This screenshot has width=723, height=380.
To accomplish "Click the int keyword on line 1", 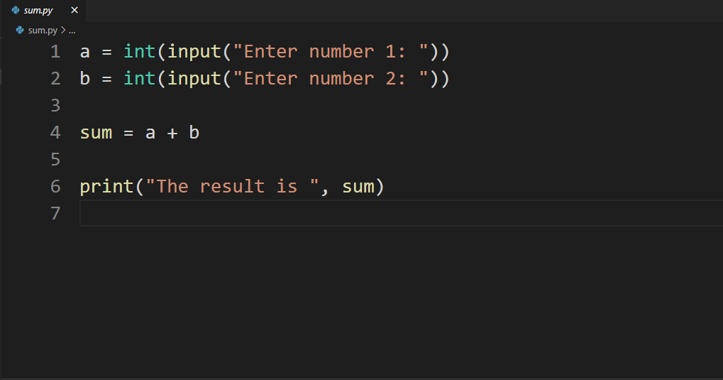I will 139,51.
